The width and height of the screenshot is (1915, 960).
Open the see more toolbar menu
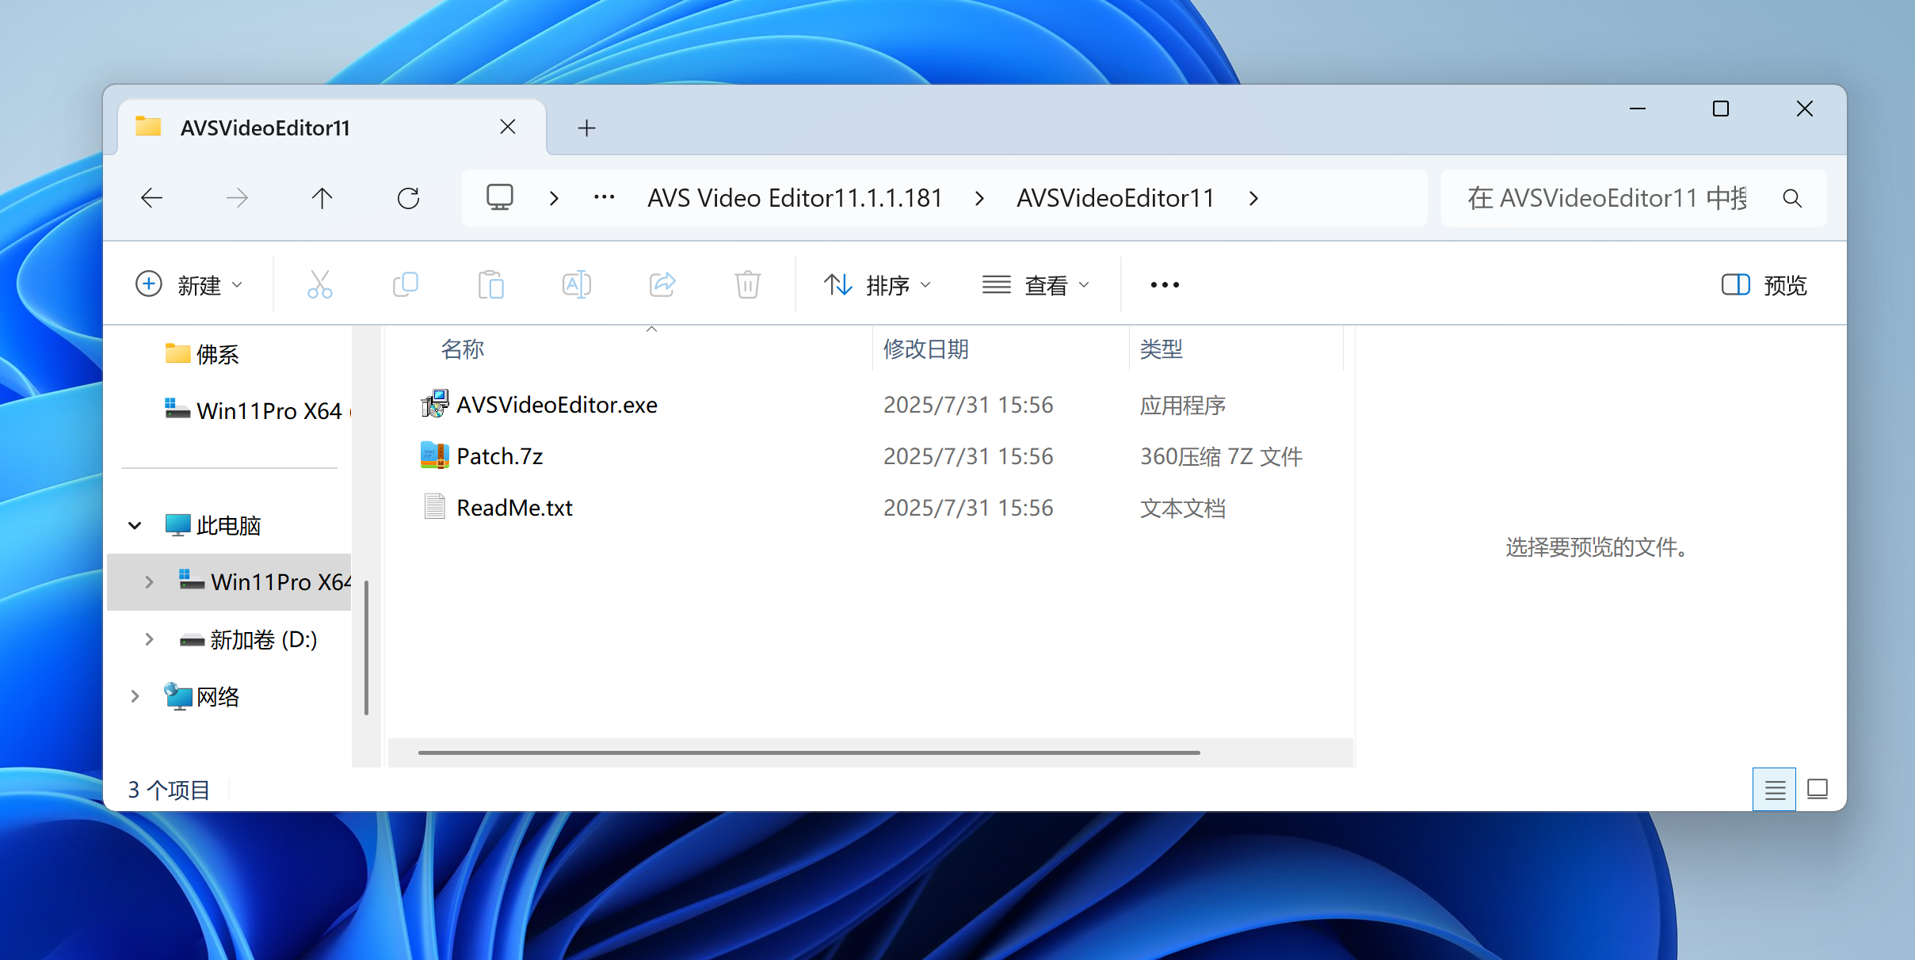coord(1165,284)
